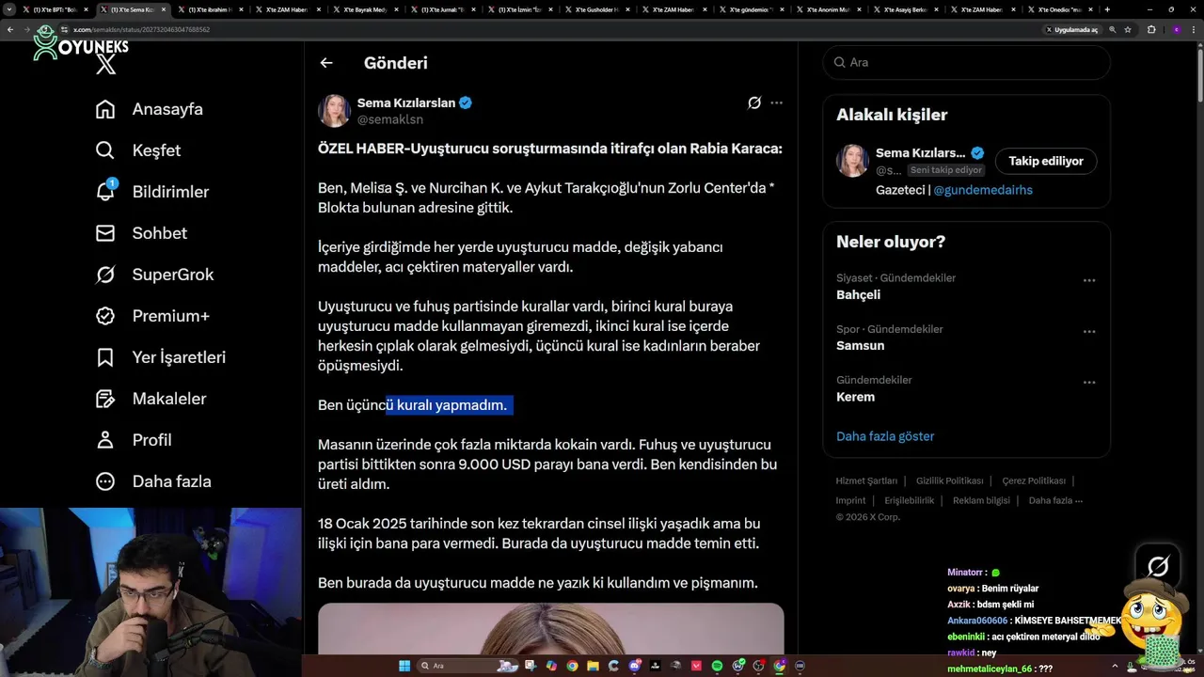Click Daha fazla göster link
The image size is (1204, 677).
pos(885,436)
